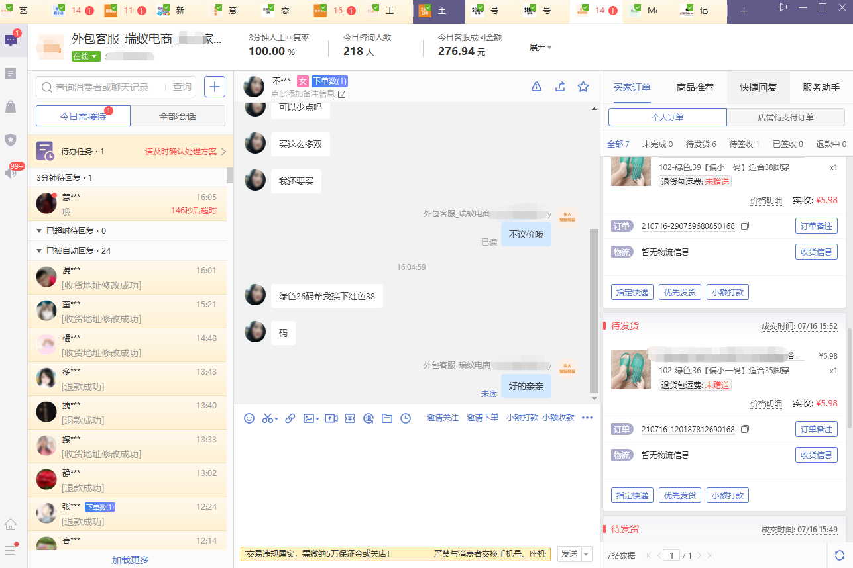Viewport: 853px width, 568px height.
Task: Click the clock history icon in toolbar
Action: click(x=406, y=418)
